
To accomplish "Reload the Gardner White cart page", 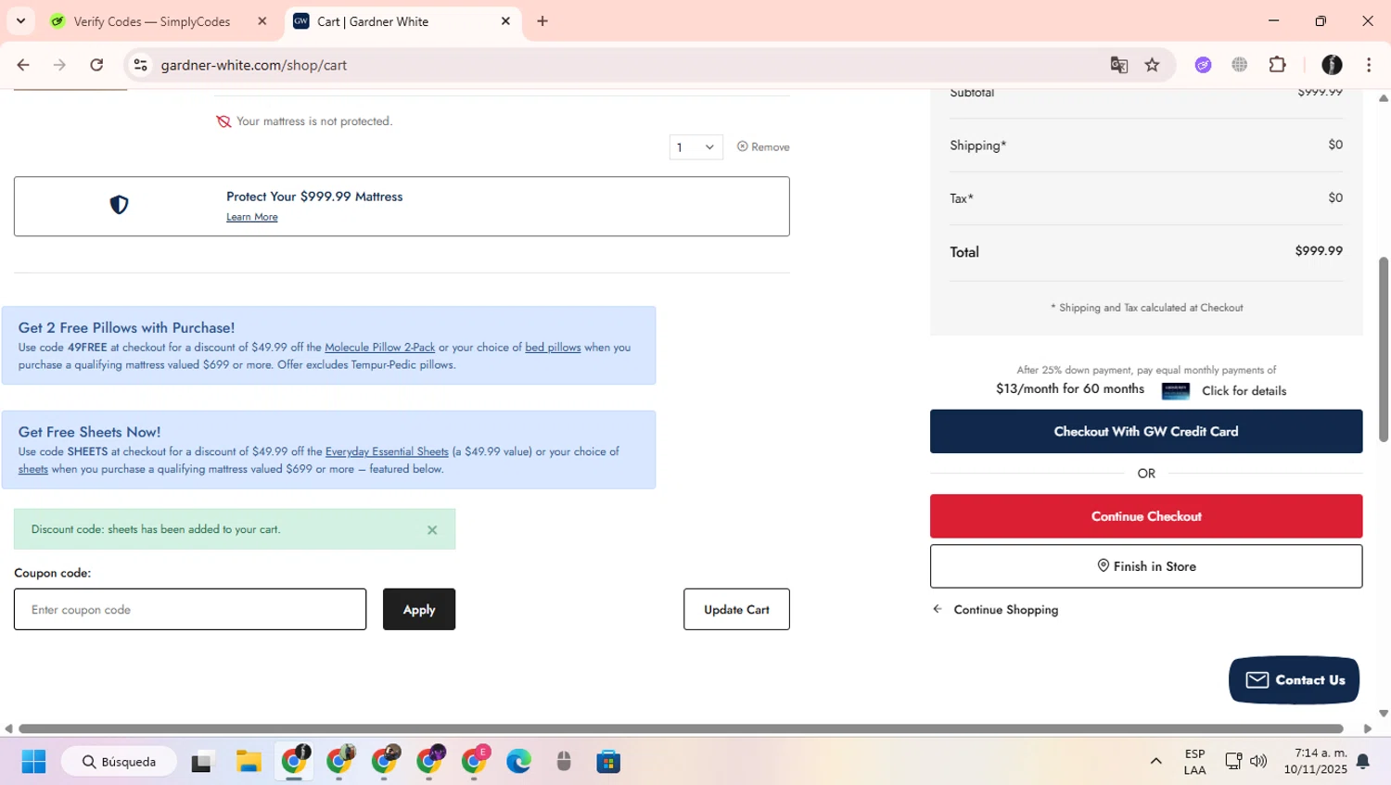I will (96, 65).
